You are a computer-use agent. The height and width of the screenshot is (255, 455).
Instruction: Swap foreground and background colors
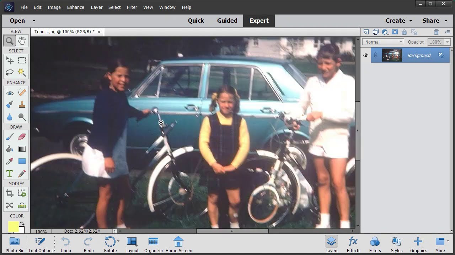[x=22, y=223]
